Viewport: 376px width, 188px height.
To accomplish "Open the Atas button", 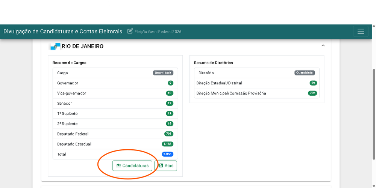I will click(166, 165).
